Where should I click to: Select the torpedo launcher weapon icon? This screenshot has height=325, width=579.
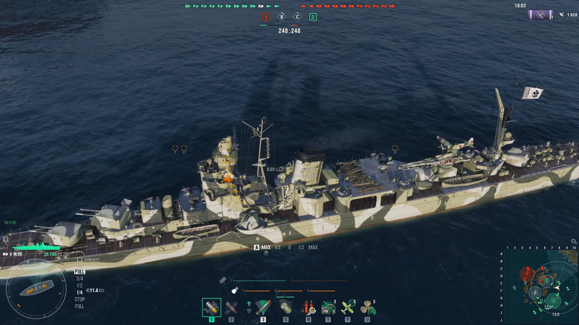264,308
